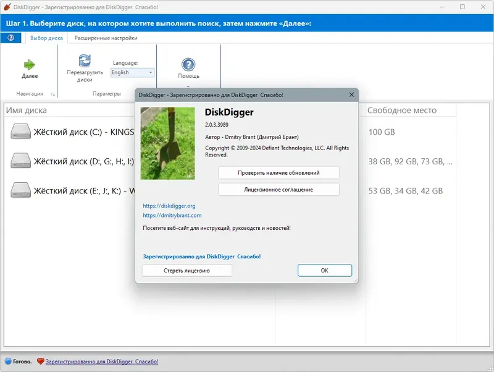Open the https://diskdigger.org link
Image resolution: width=494 pixels, height=372 pixels.
[169, 206]
